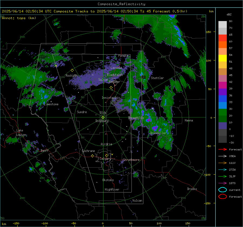Viewport: 243px width, 227px height.
Task: Click the Brooks label
Action: 192,189
